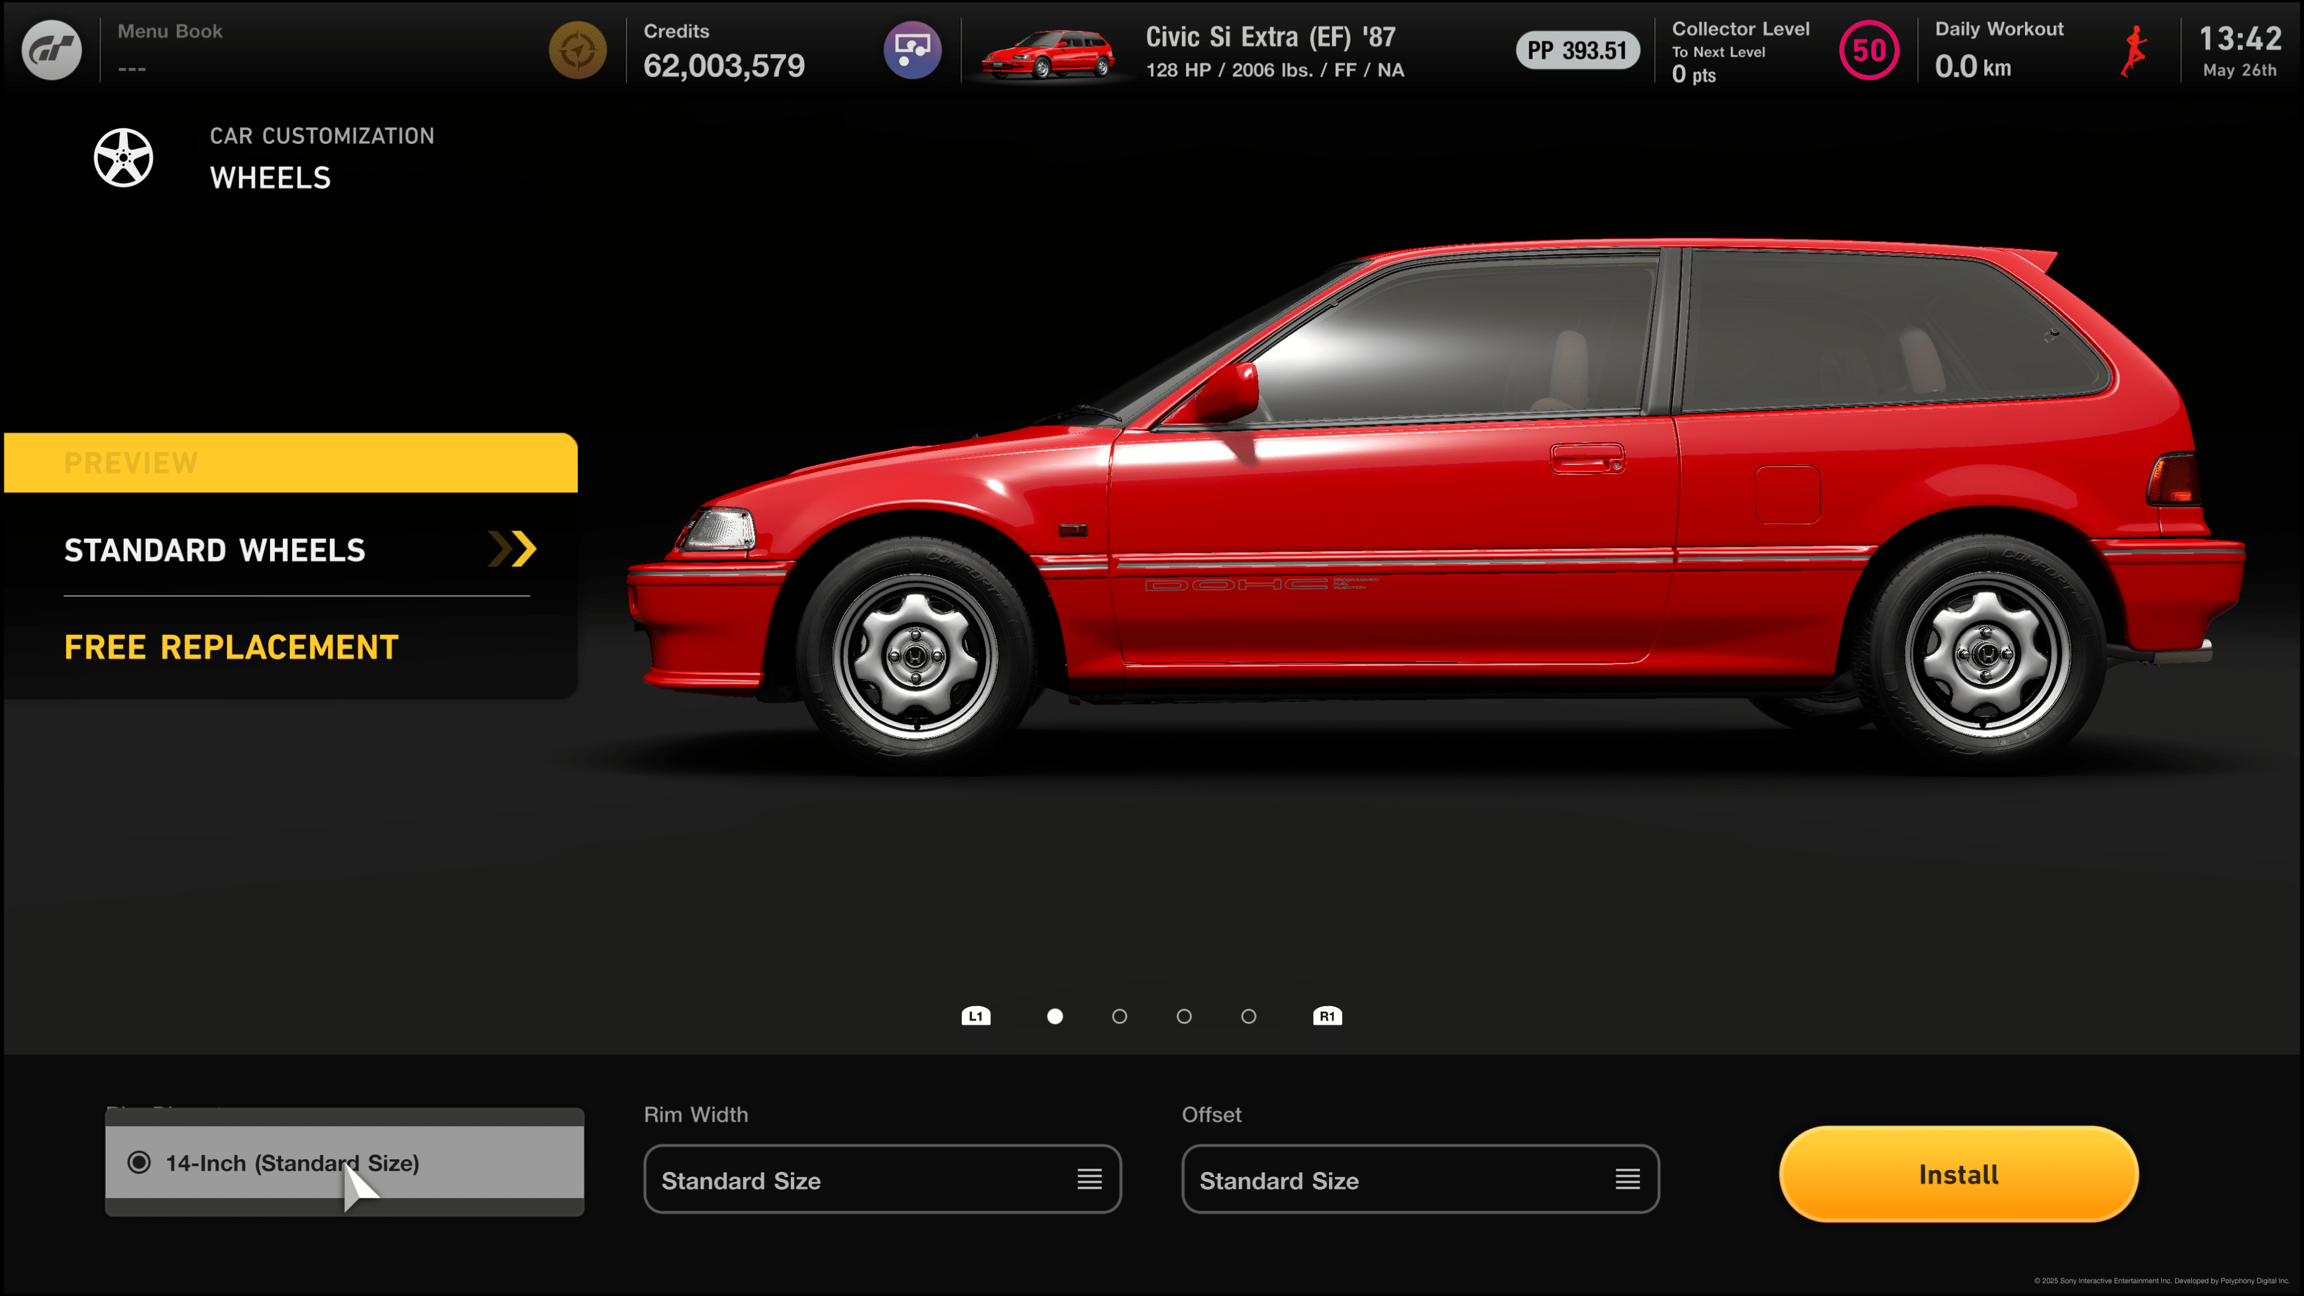Click the Rim Width list icon
The width and height of the screenshot is (2304, 1296).
point(1090,1180)
